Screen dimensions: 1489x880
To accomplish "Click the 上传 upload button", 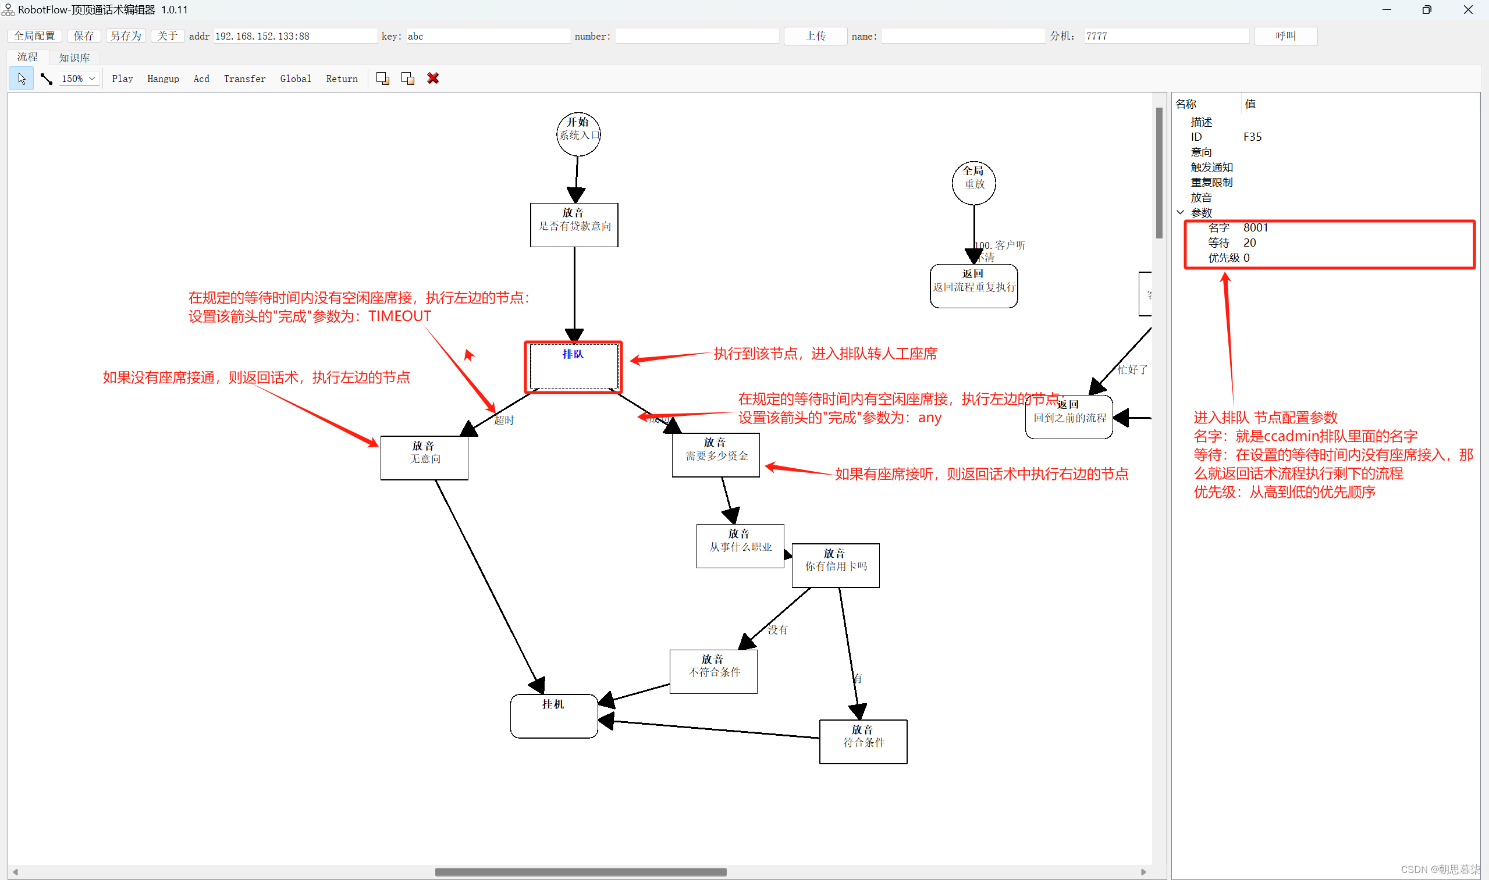I will [815, 36].
